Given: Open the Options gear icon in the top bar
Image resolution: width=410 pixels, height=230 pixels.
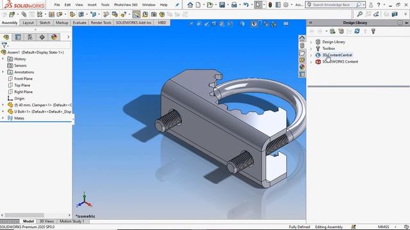Looking at the screenshot, I should 286,4.
